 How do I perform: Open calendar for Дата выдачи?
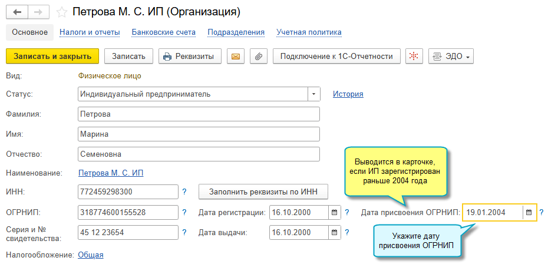(334, 232)
